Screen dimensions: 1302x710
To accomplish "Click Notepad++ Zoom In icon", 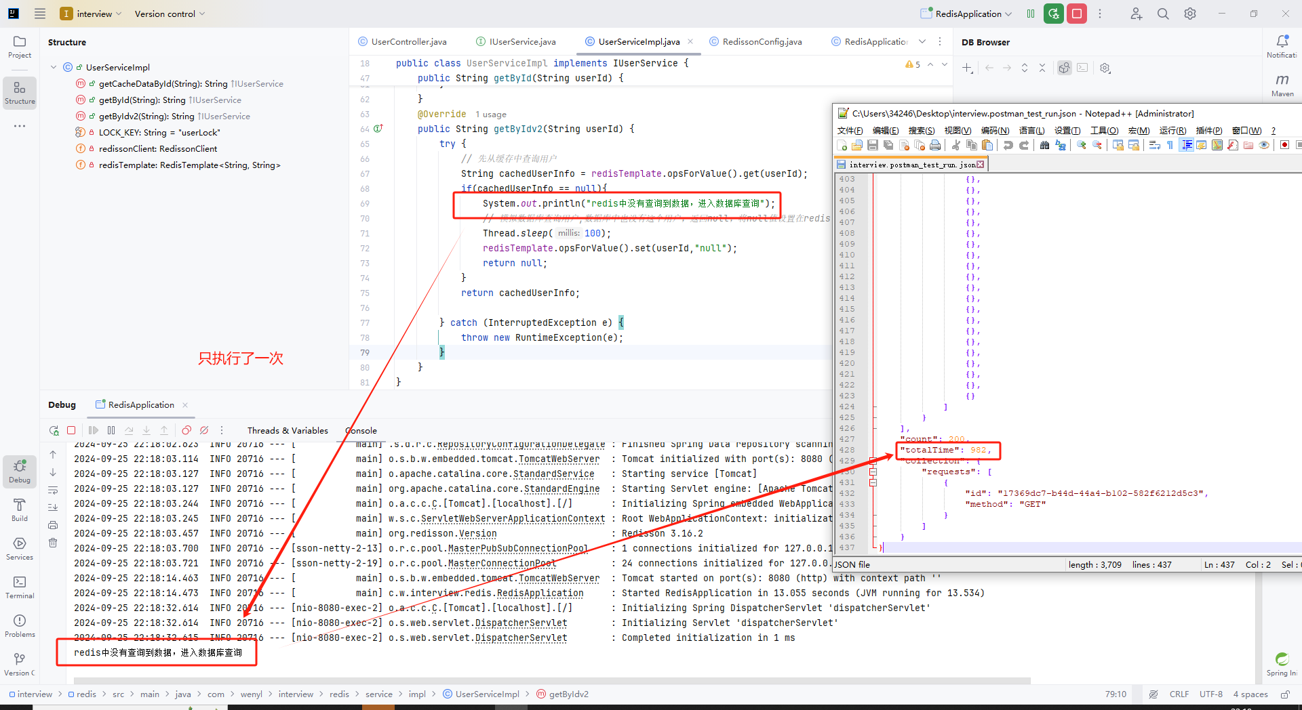I will [1082, 145].
